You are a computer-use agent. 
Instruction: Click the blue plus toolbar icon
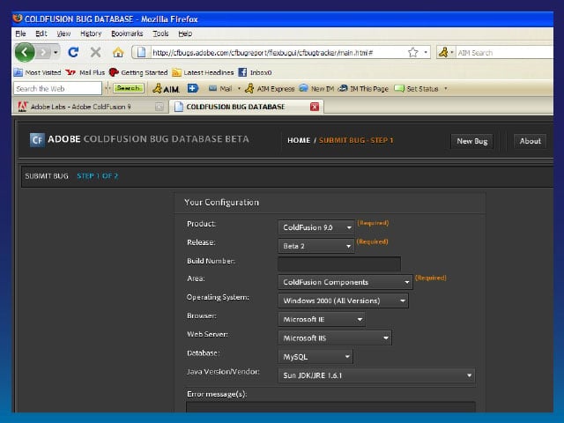[193, 88]
